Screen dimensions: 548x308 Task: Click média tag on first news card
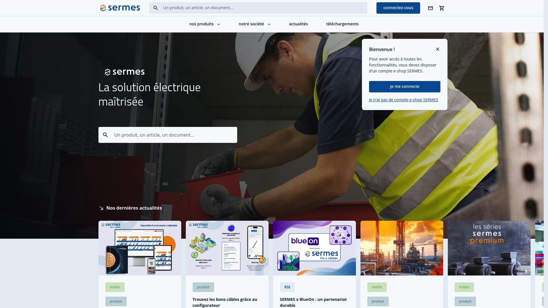click(x=115, y=287)
